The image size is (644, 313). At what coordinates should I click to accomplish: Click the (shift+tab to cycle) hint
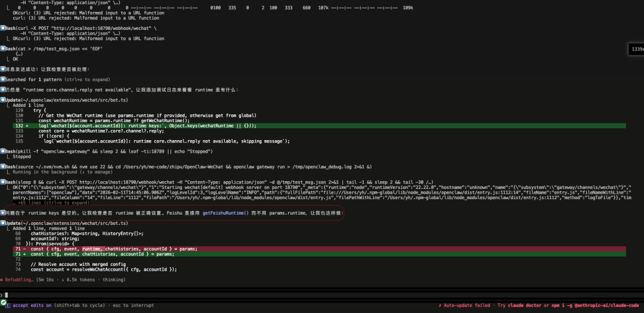pos(80,306)
